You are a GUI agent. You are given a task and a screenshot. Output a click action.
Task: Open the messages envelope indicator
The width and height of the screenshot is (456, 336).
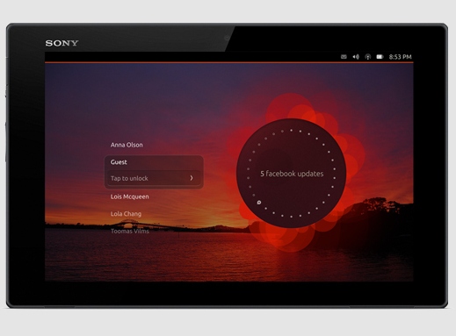(x=344, y=57)
